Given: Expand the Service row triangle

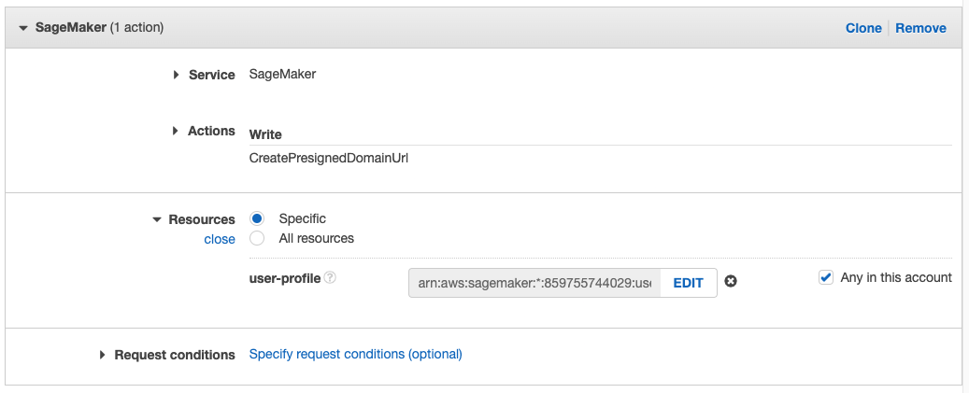Looking at the screenshot, I should pyautogui.click(x=176, y=75).
